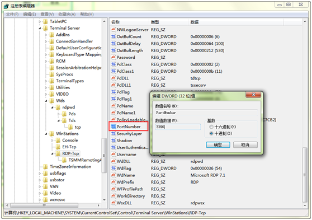Collapse the Terminal Server tree node
This screenshot has height=220, width=312.
click(x=40, y=29)
